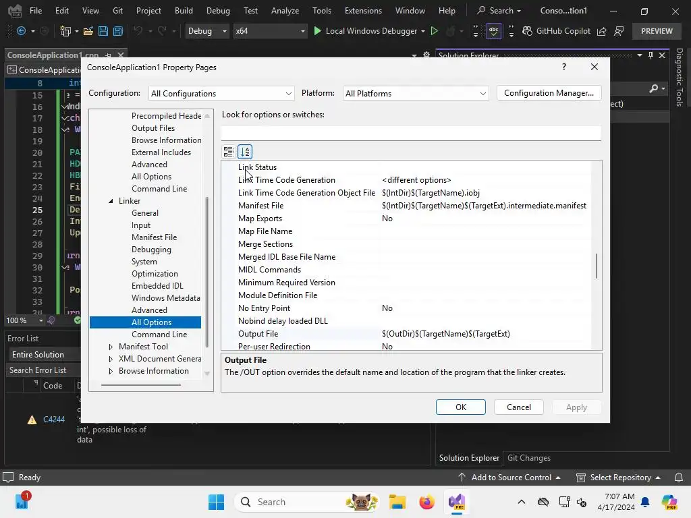
Task: Click the Open File folder icon
Action: click(x=88, y=31)
